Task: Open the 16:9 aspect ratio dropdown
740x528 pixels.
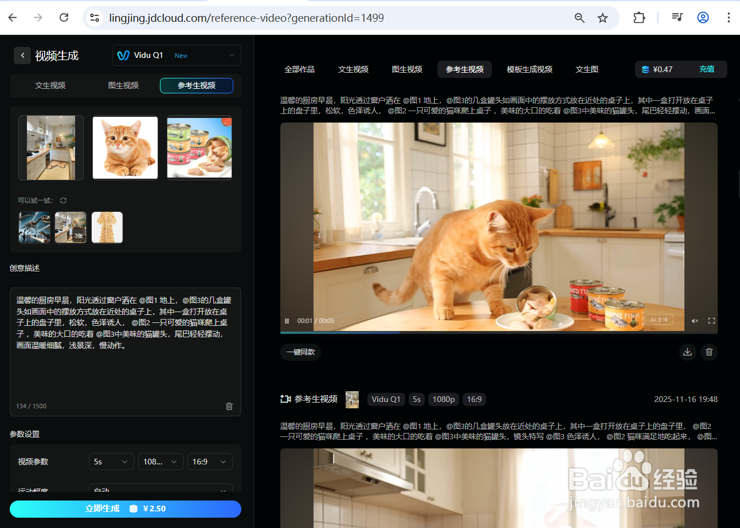Action: tap(210, 461)
